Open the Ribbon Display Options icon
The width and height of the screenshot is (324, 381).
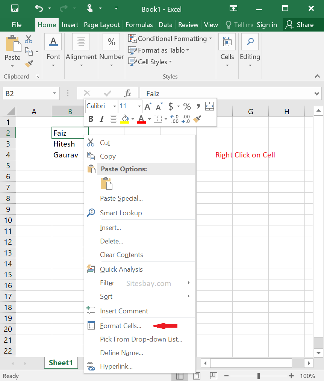233,9
